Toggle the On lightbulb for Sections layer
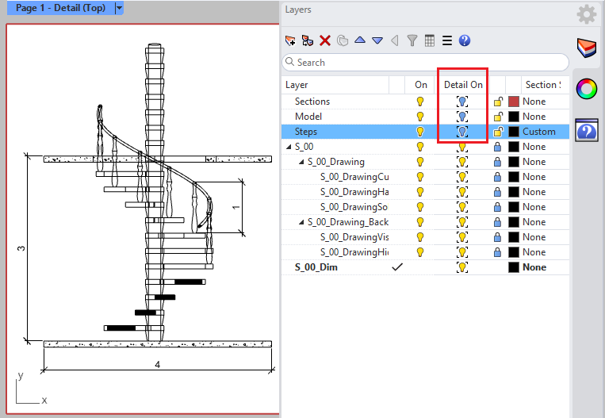 point(421,102)
